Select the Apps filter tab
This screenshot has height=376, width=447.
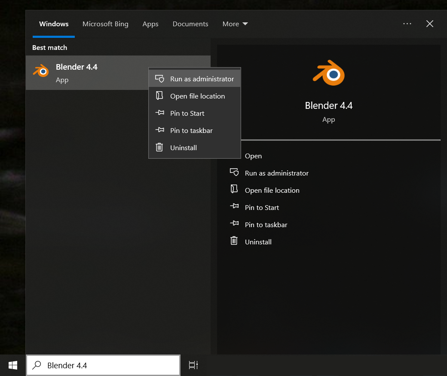point(150,24)
